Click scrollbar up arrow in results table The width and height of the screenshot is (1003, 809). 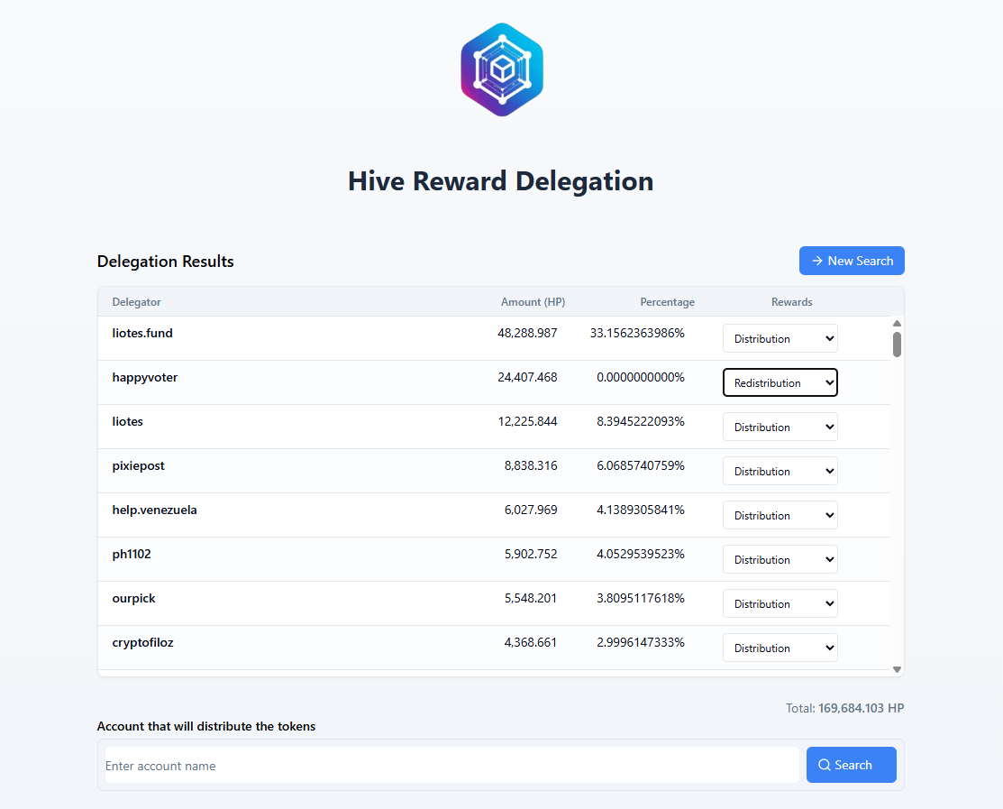tap(897, 323)
